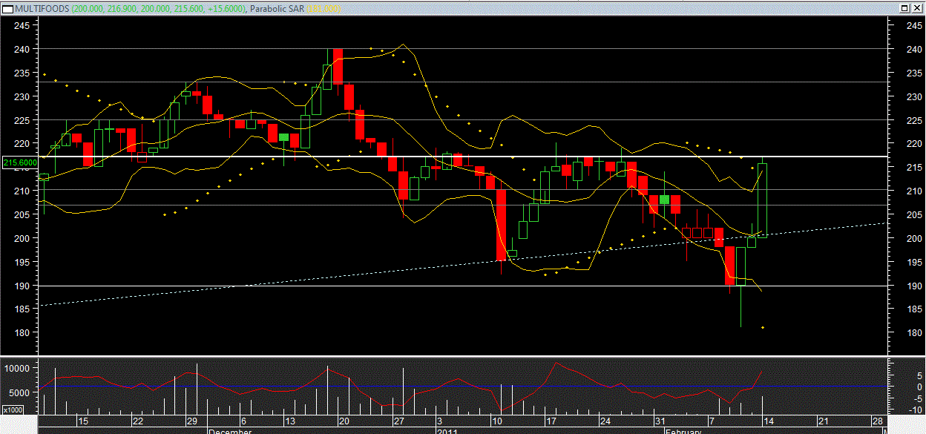Screen dimensions: 926x434
Task: Select the February month label on date axis
Action: pyautogui.click(x=683, y=431)
